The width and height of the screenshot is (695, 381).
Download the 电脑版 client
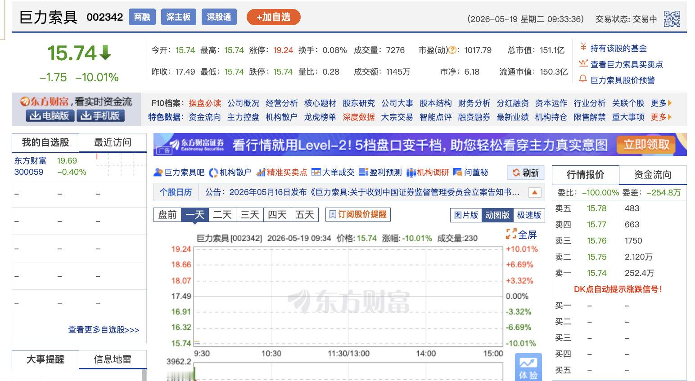[49, 115]
